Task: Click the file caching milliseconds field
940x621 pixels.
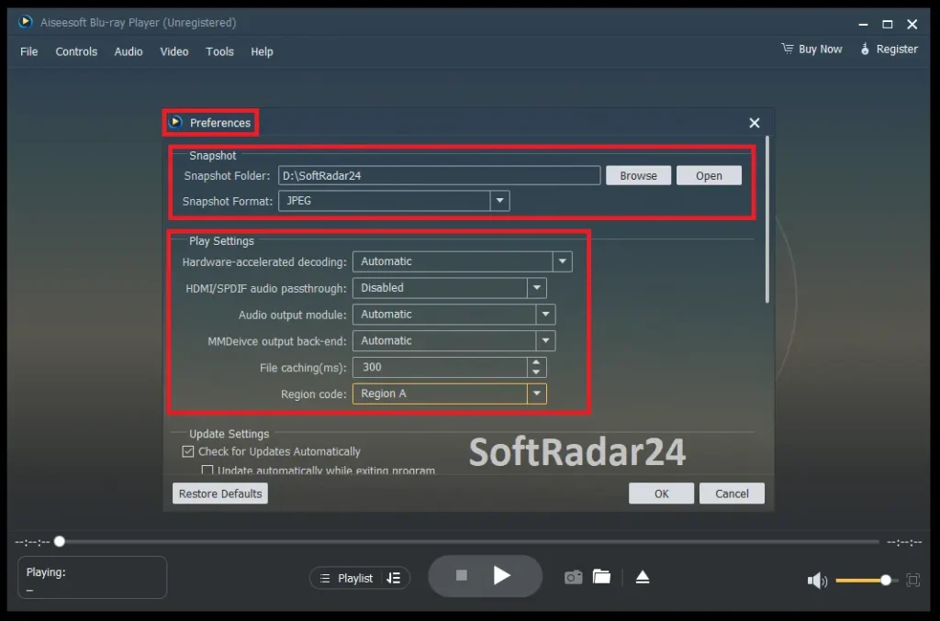Action: [441, 367]
